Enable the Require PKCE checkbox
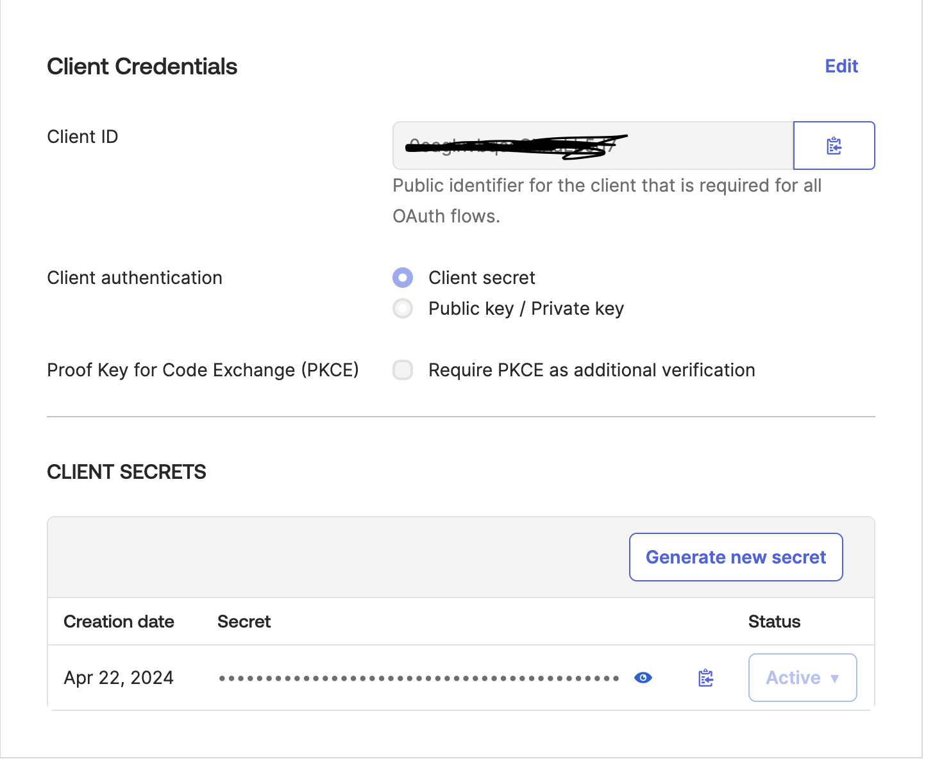The height and width of the screenshot is (759, 926). pyautogui.click(x=403, y=370)
